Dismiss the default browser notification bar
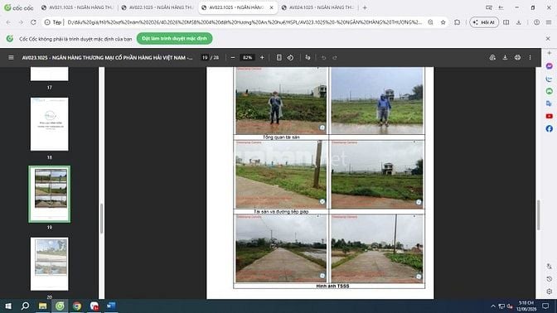This screenshot has width=557, height=313. pyautogui.click(x=548, y=38)
